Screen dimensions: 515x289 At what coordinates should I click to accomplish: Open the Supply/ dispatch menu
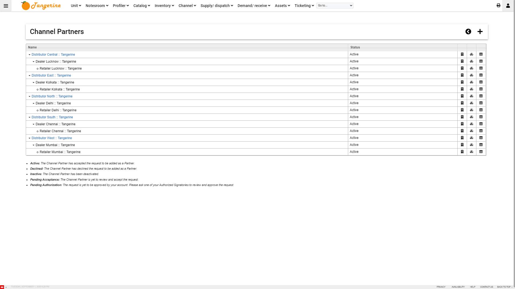click(217, 6)
